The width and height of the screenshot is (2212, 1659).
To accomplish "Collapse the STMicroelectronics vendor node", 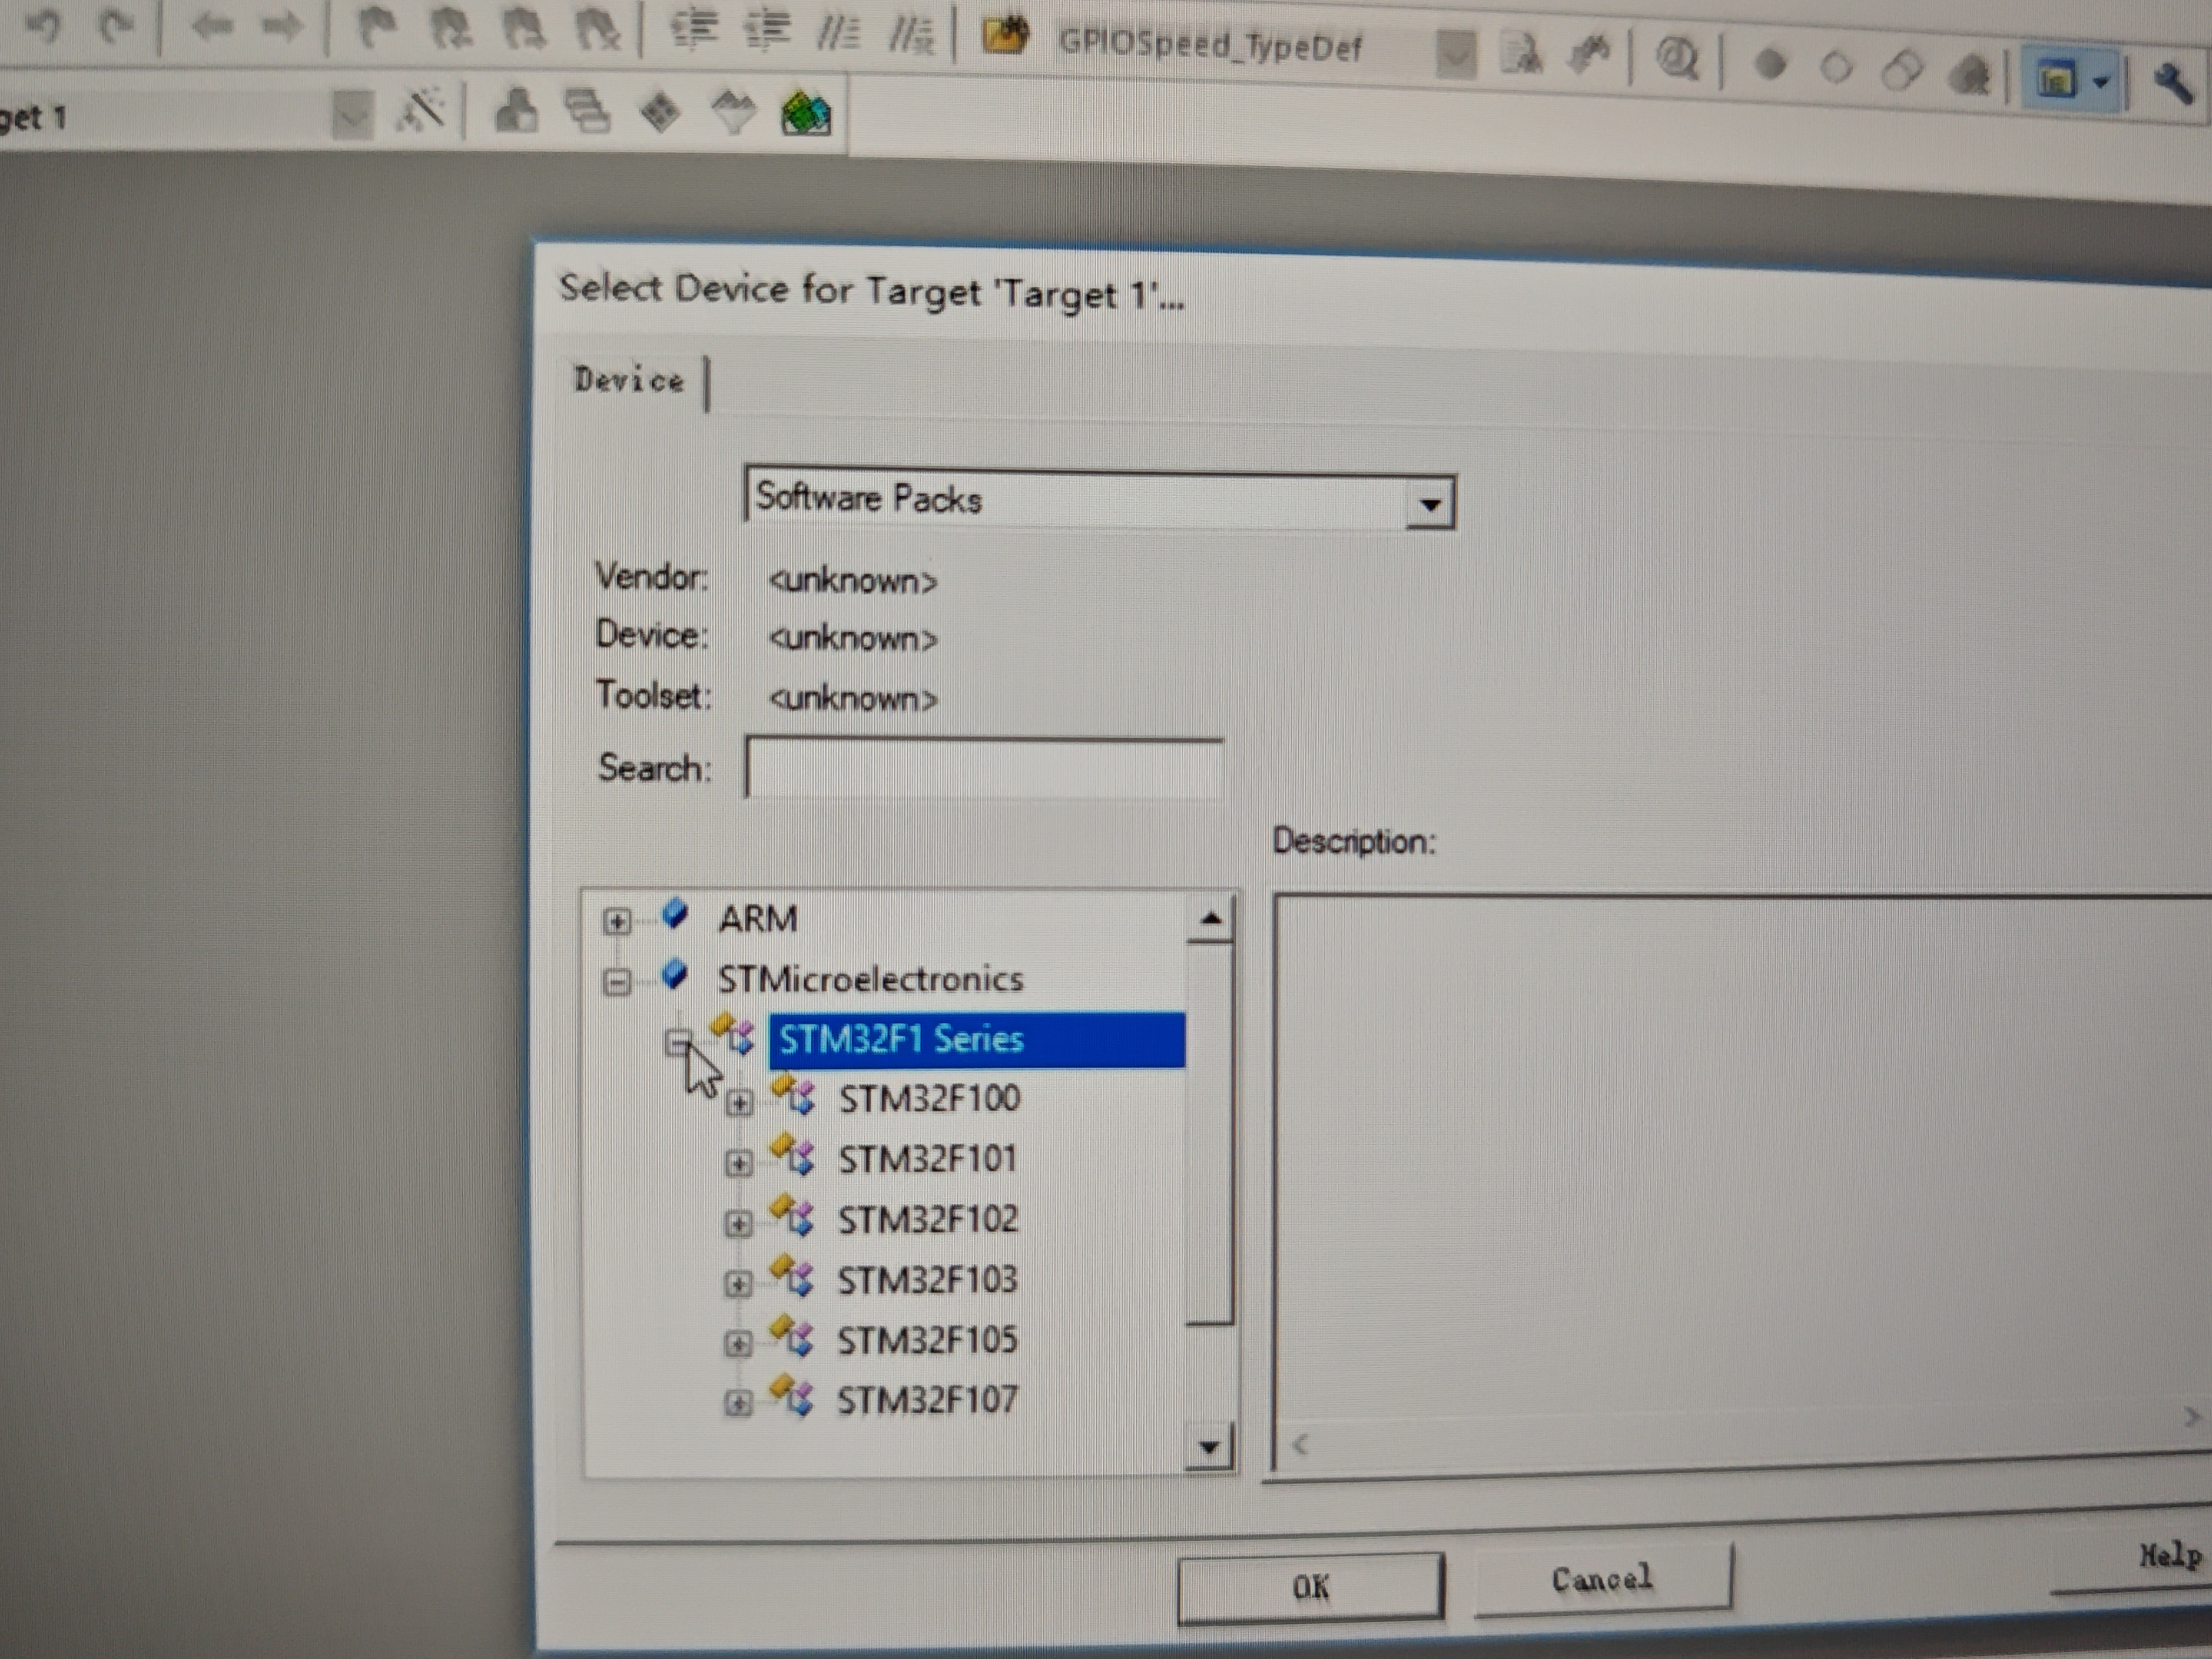I will pyautogui.click(x=617, y=982).
